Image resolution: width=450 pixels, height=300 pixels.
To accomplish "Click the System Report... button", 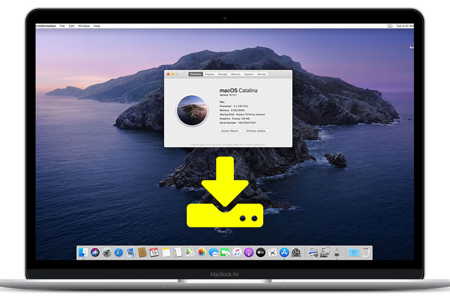I will (230, 131).
